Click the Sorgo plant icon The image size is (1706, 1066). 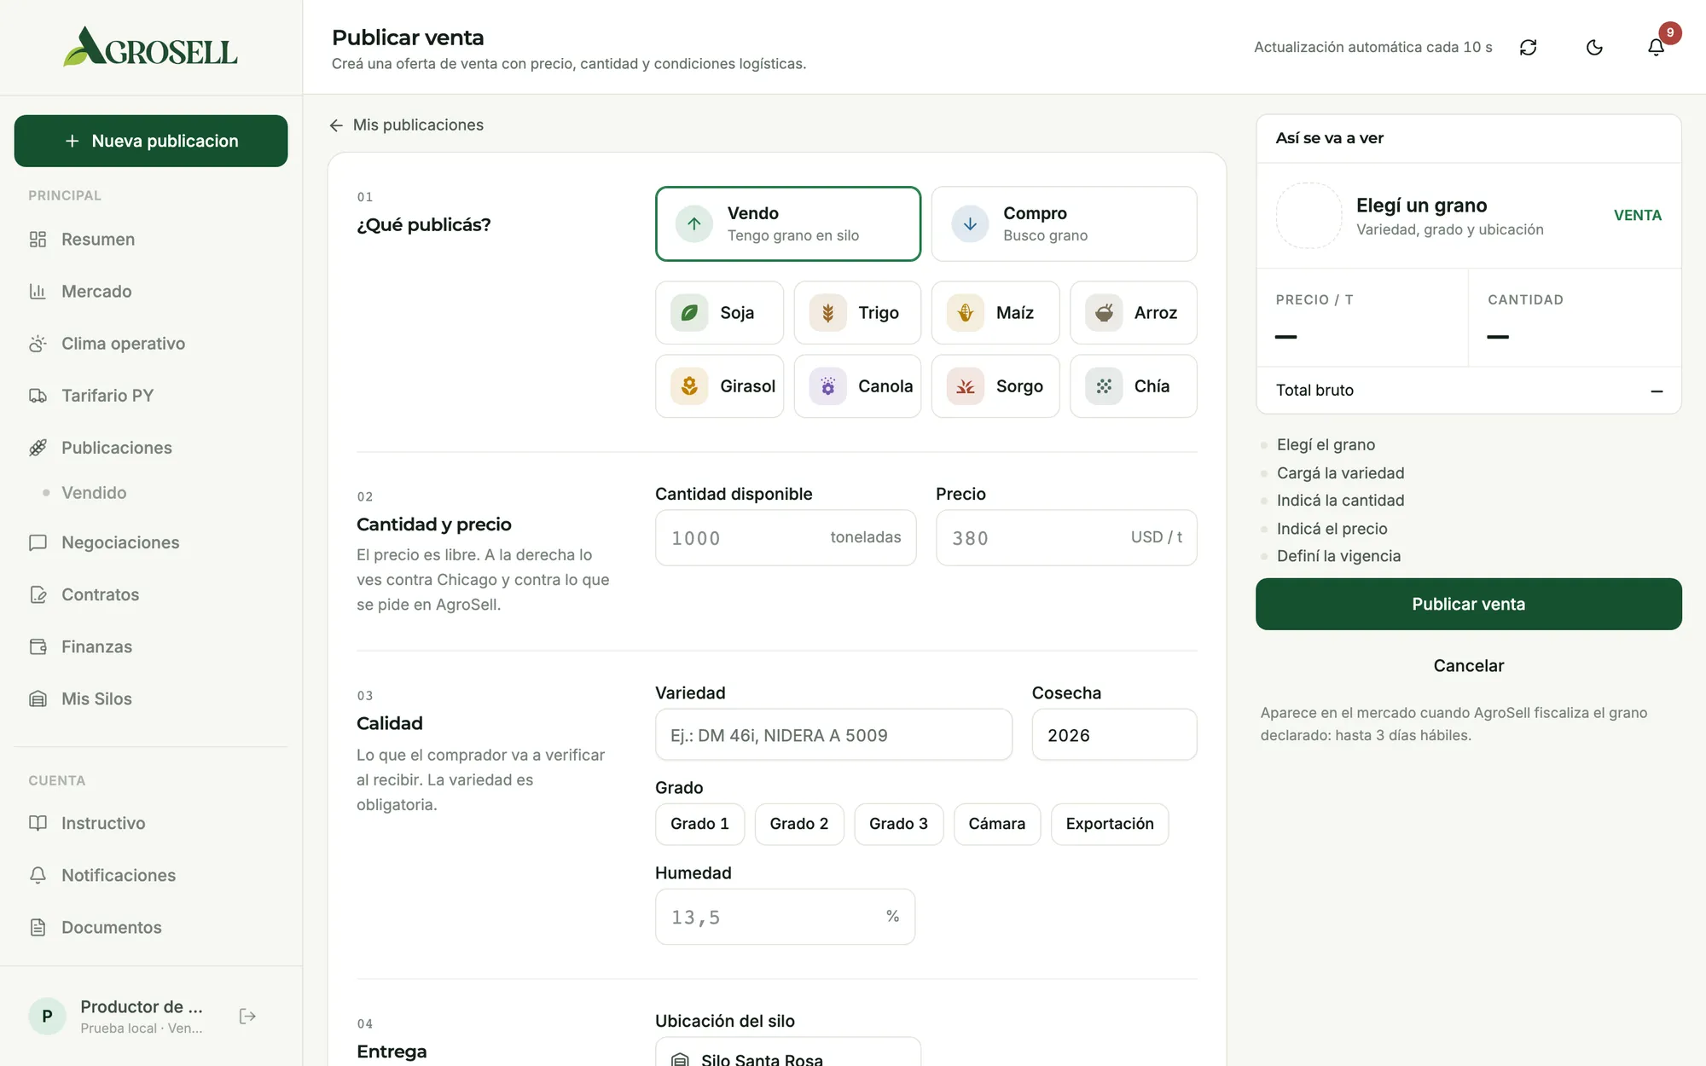(966, 386)
